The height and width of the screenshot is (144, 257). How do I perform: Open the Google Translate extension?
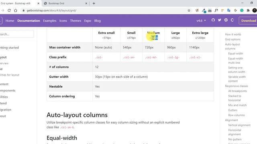coord(229,10)
